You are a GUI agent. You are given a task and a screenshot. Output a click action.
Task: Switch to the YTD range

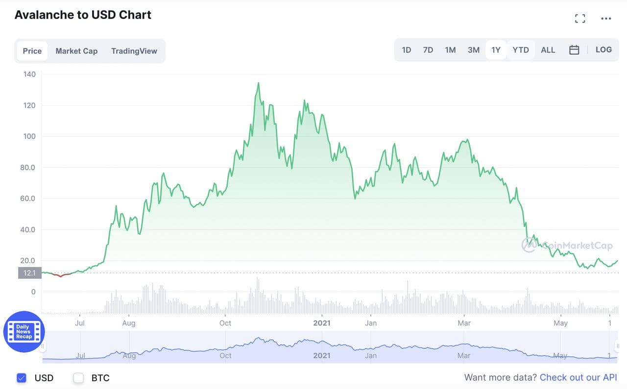coord(521,50)
